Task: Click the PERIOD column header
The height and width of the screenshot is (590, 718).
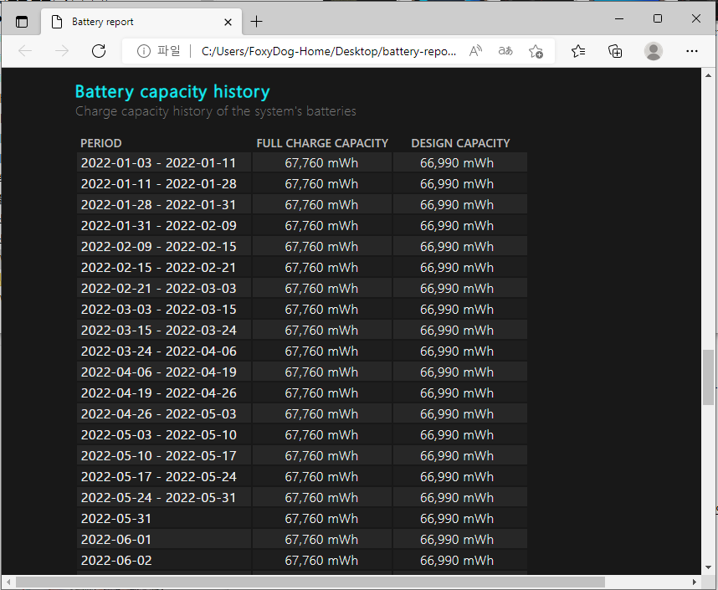Action: (x=100, y=143)
